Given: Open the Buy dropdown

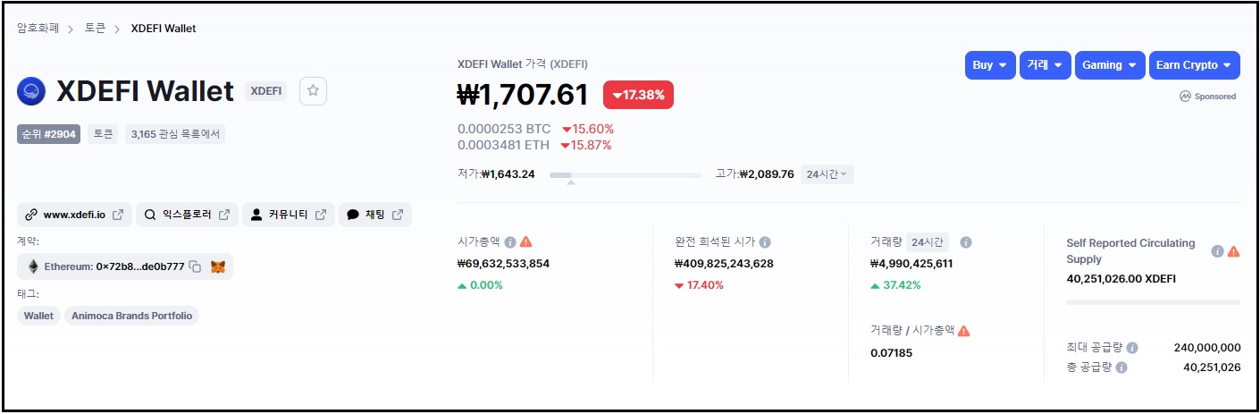Looking at the screenshot, I should (x=990, y=65).
